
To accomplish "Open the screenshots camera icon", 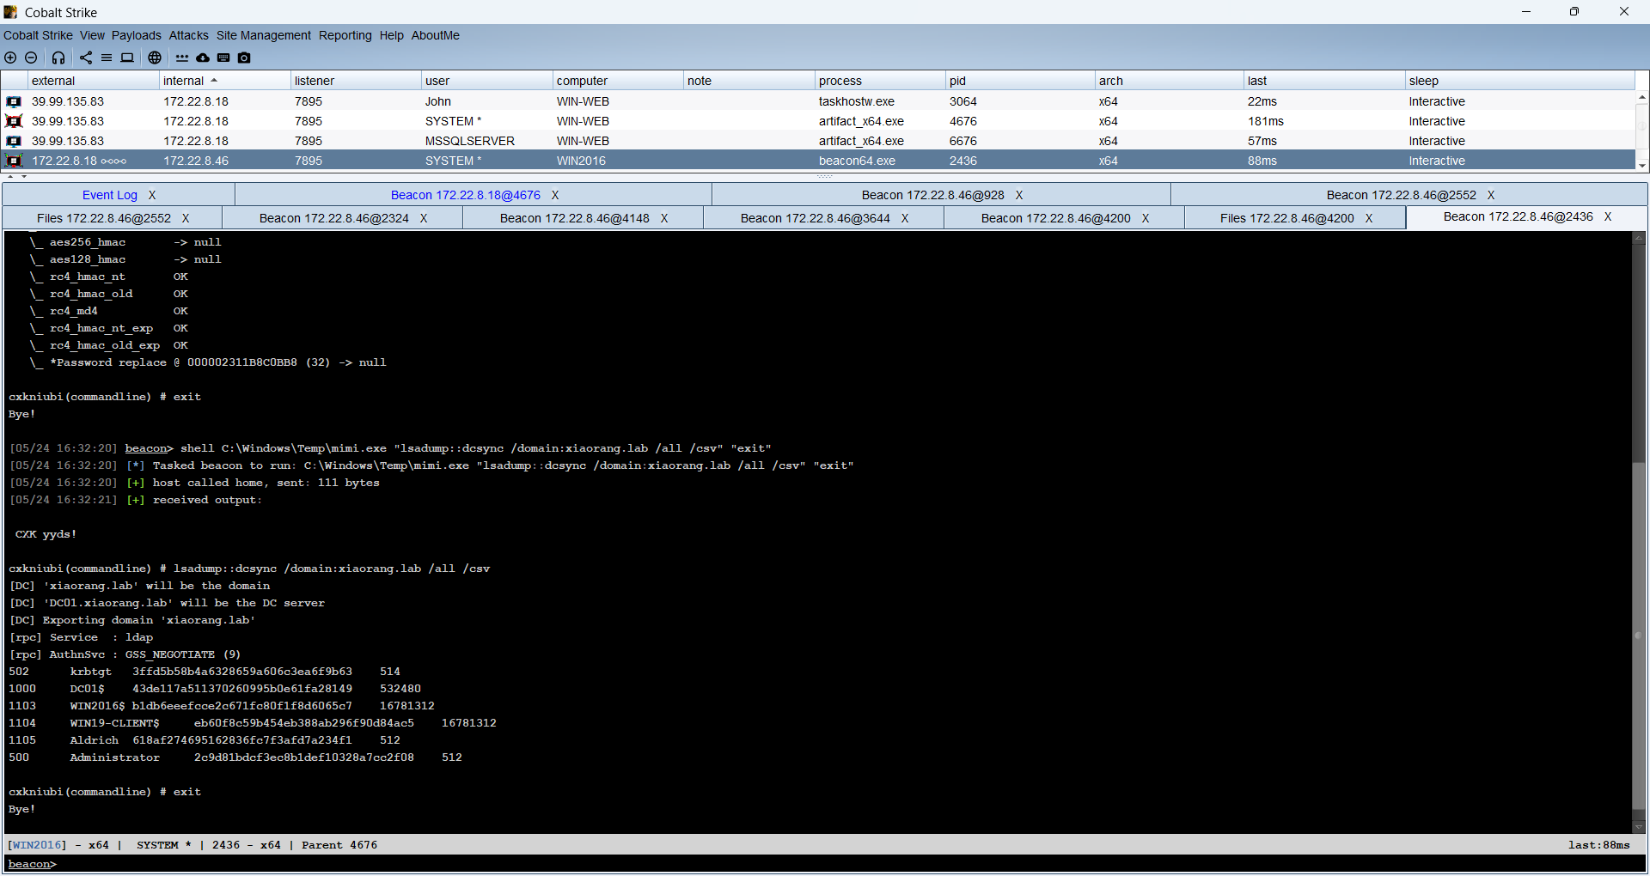I will pos(244,58).
